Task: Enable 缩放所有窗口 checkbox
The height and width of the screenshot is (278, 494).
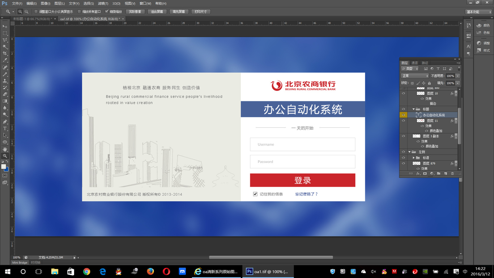Action: [x=80, y=12]
